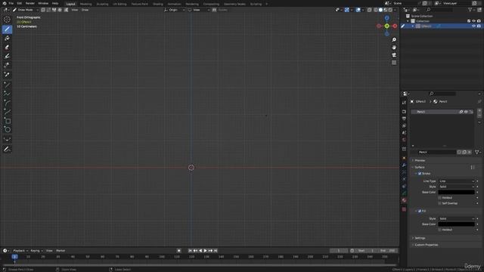Open the Fill Base Color swatch
This screenshot has height=272, width=484.
coord(457,224)
